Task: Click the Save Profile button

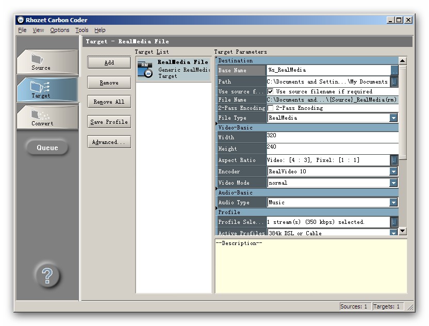Action: click(x=109, y=122)
